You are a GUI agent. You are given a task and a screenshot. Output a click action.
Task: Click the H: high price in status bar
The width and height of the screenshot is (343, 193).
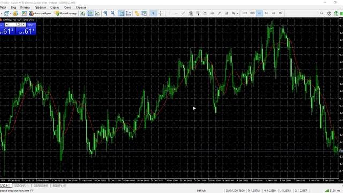[x=270, y=191]
